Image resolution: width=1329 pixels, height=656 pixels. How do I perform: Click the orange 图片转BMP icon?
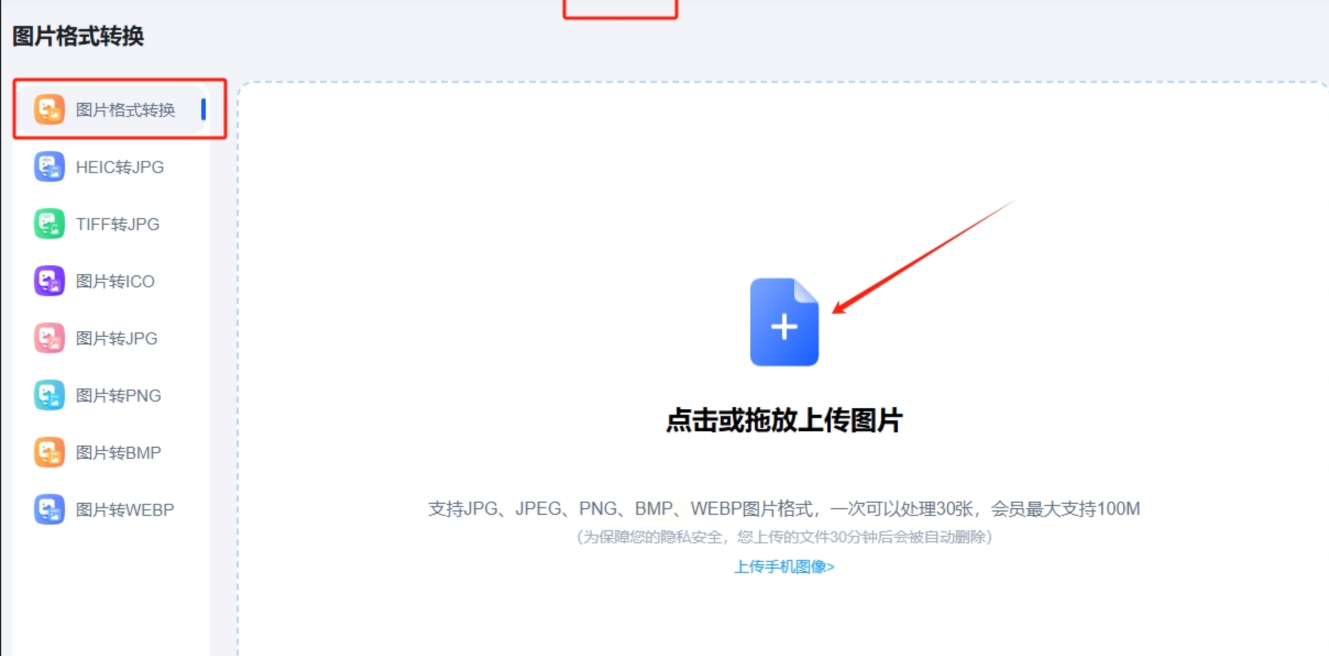pyautogui.click(x=49, y=452)
